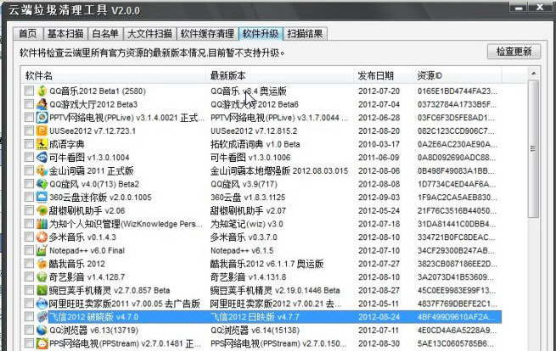Image resolution: width=556 pixels, height=351 pixels.
Task: Click the PPTV网络电视 row icon
Action: [42, 117]
